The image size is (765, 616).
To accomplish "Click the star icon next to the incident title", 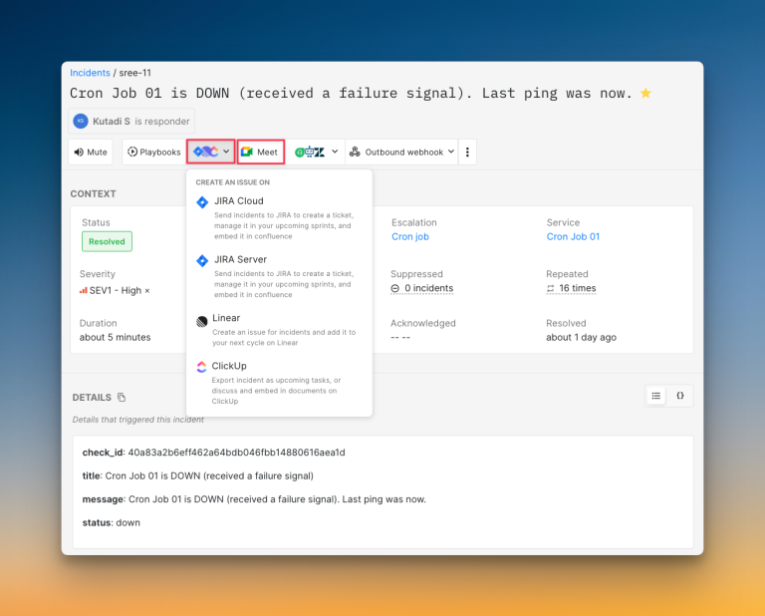I will [645, 94].
